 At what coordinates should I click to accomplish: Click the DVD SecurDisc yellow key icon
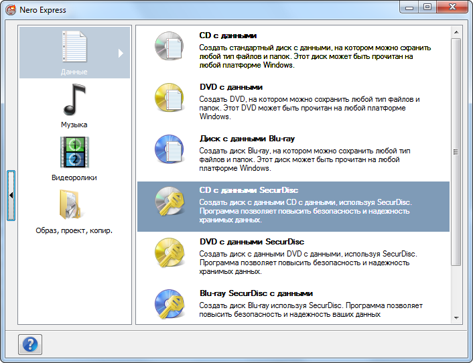(170, 252)
